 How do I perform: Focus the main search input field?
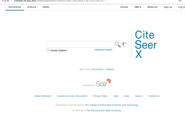point(80,44)
